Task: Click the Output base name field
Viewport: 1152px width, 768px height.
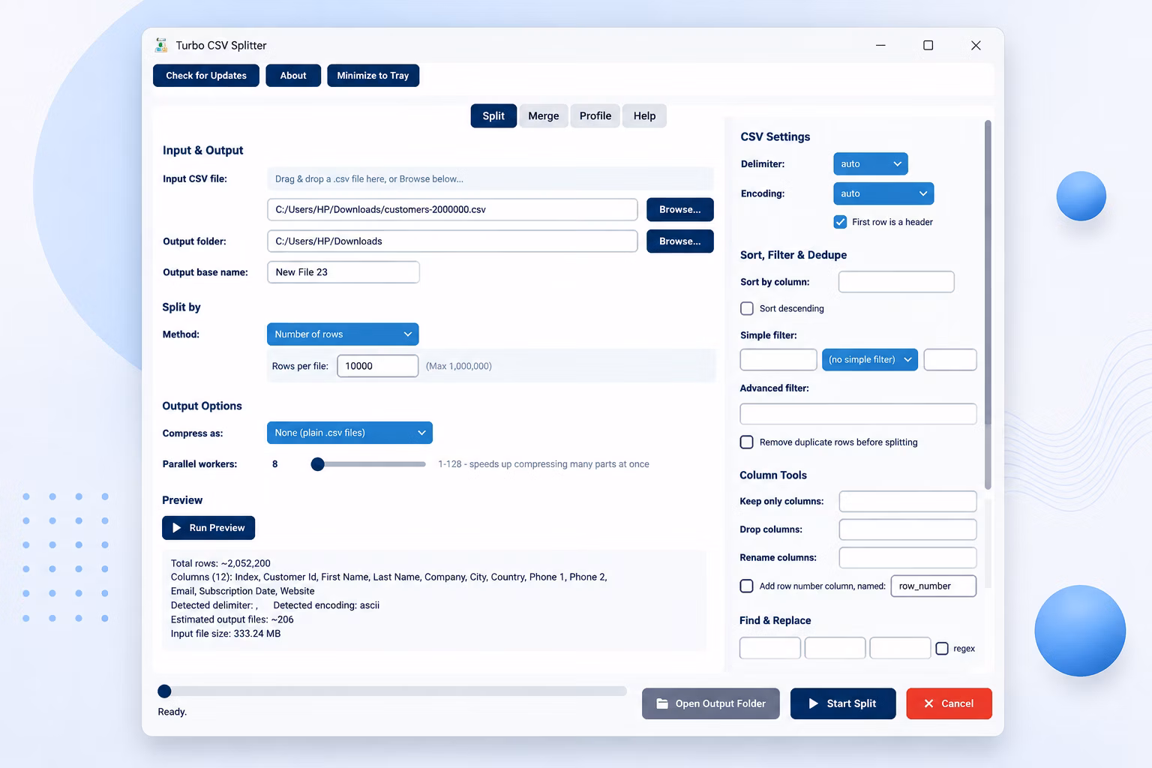Action: coord(343,272)
